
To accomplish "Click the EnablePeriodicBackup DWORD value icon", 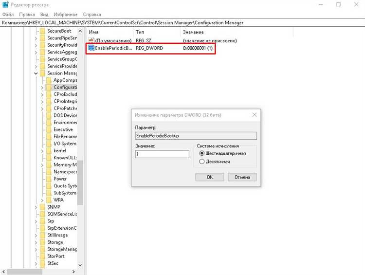I will 91,48.
